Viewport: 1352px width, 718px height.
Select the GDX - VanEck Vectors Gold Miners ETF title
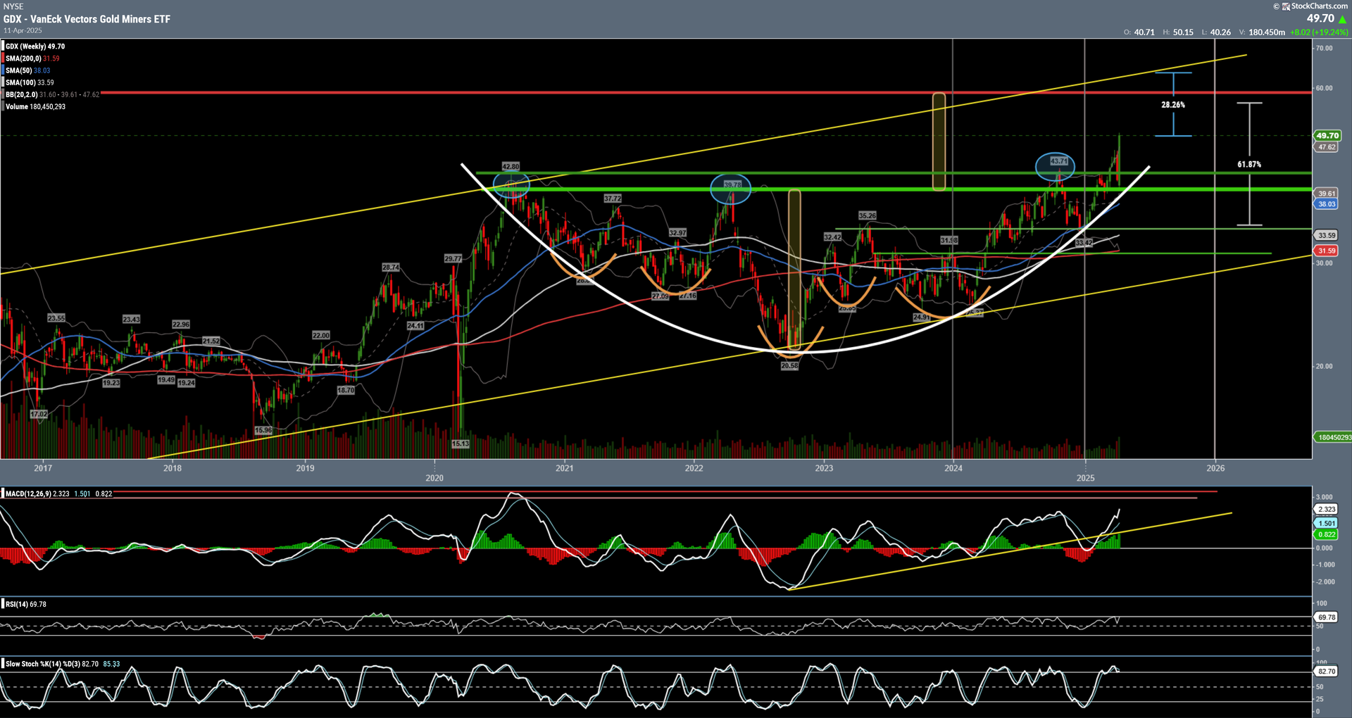click(x=87, y=19)
